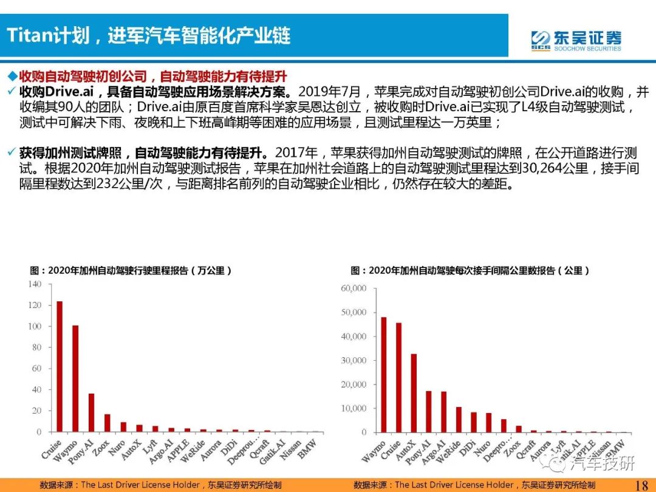Click the '100' value on the mileage chart axis
The image size is (656, 492).
[x=35, y=326]
